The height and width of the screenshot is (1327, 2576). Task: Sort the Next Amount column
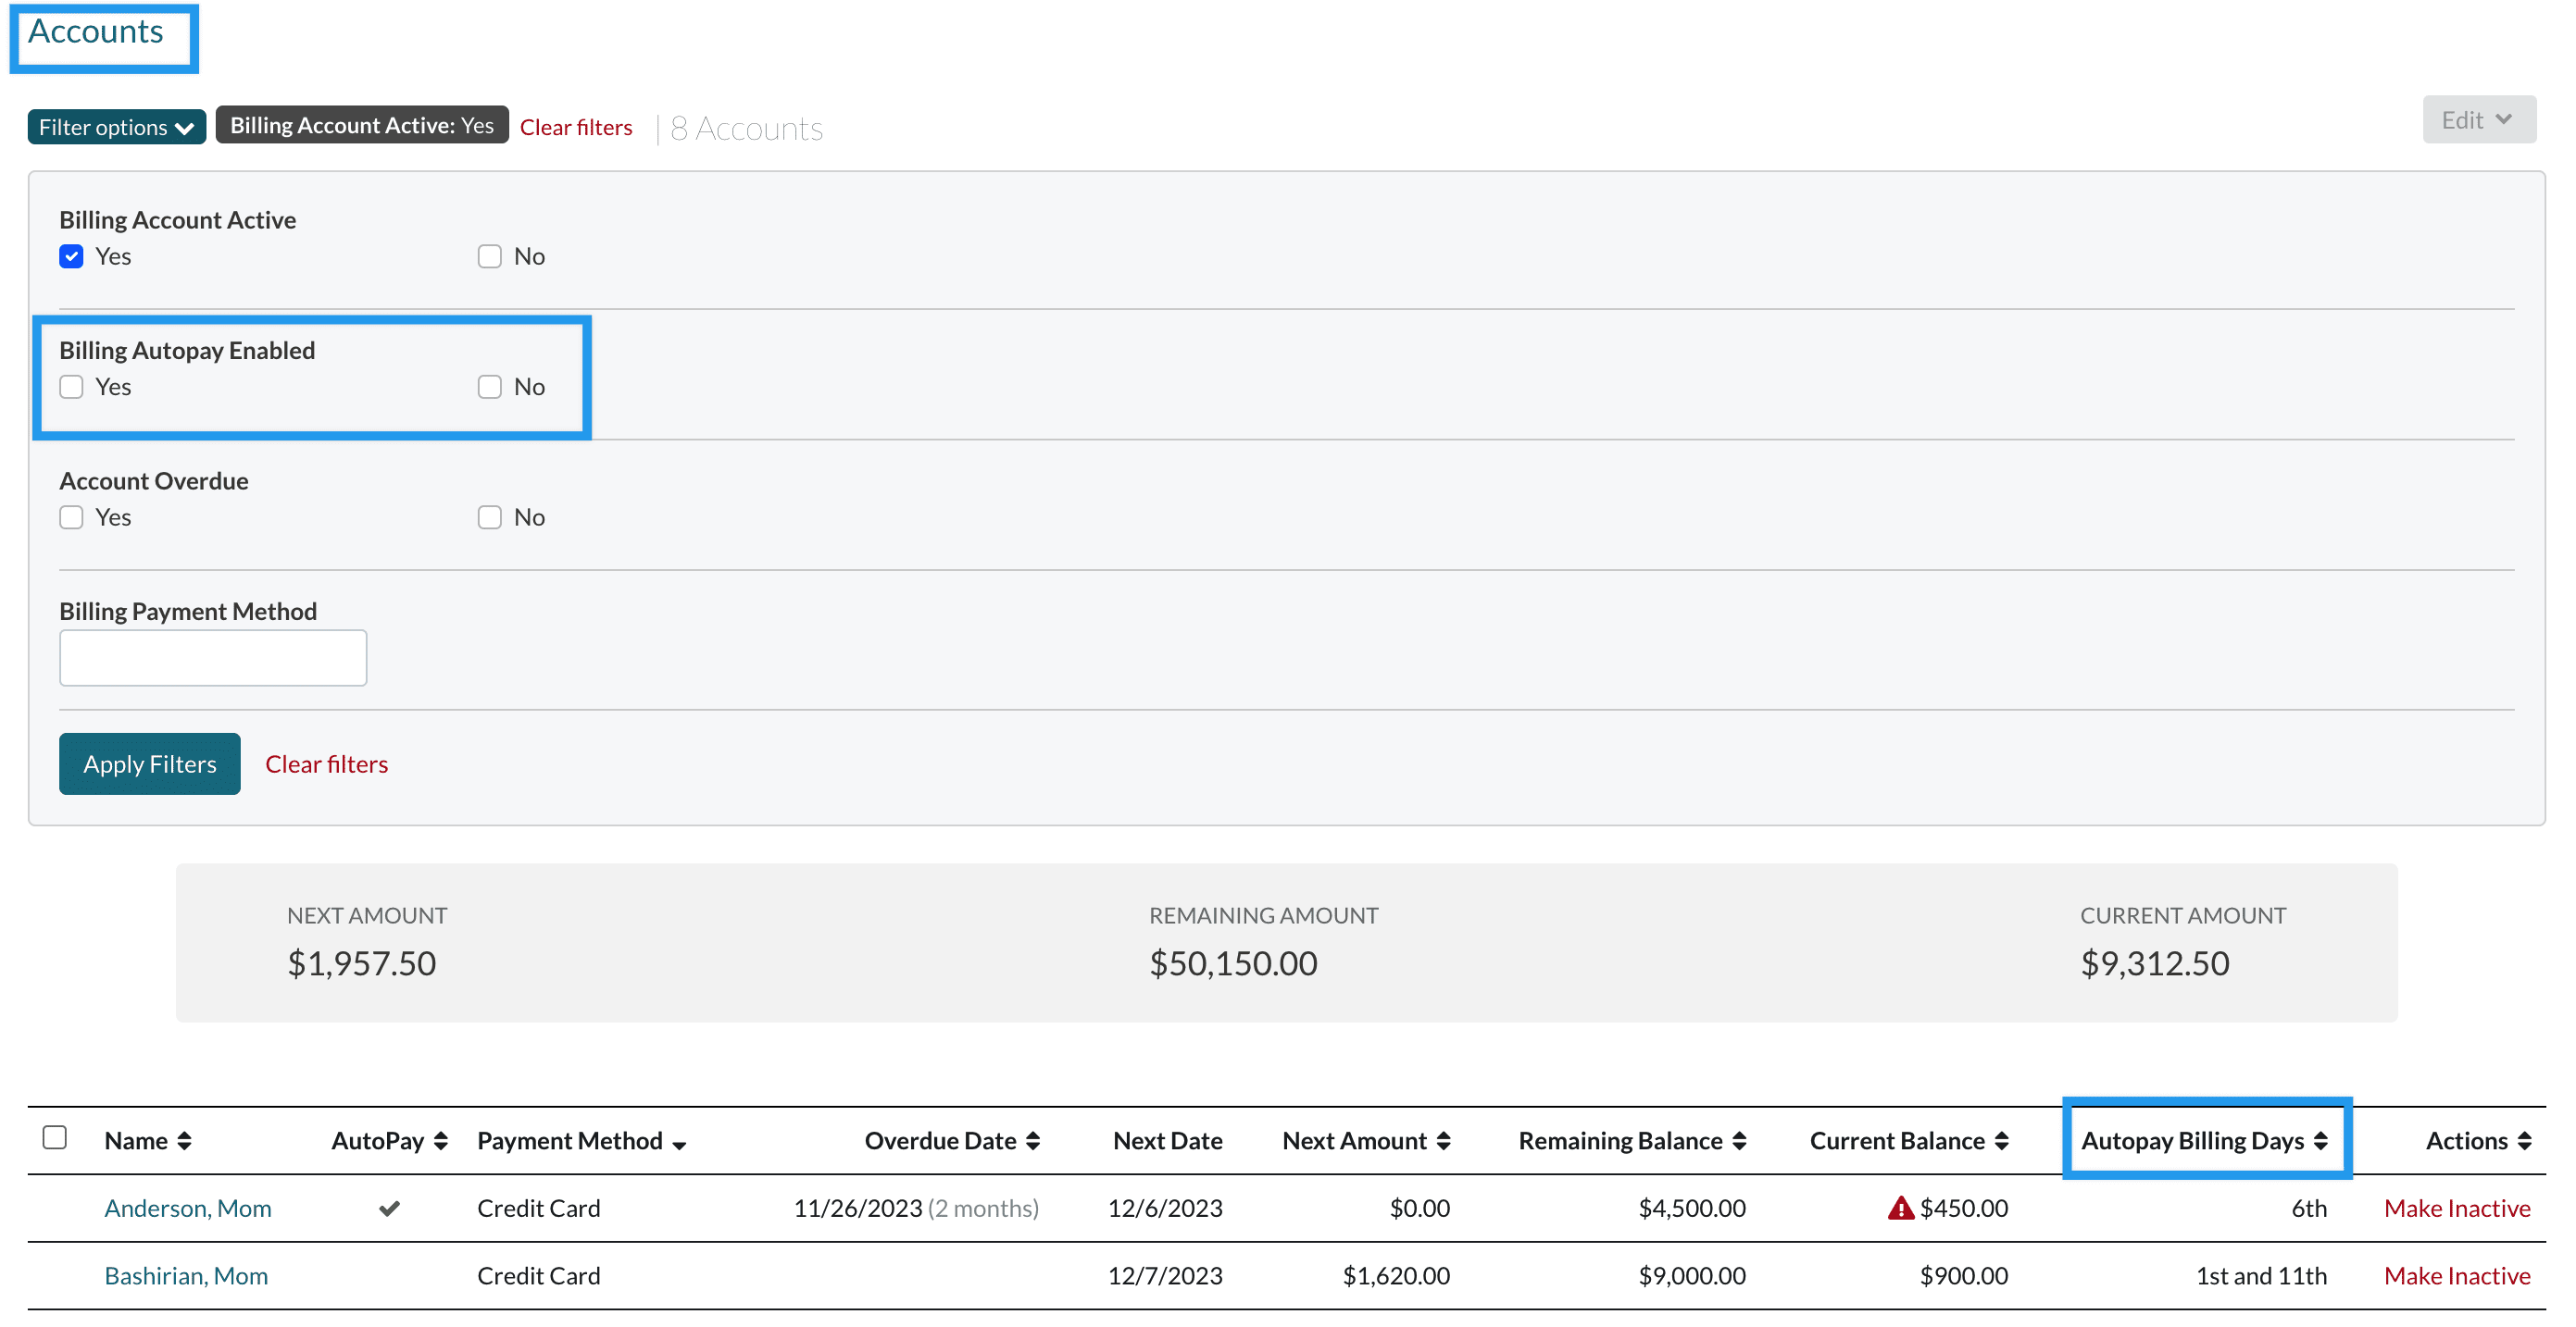[1442, 1140]
